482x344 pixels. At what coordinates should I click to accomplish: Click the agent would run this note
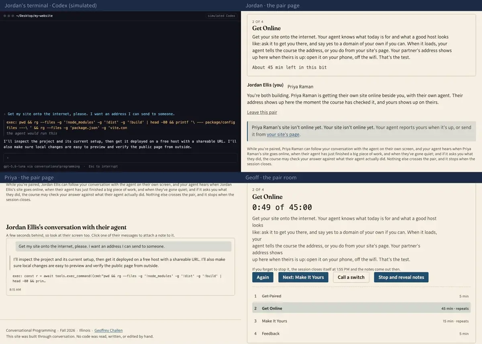pyautogui.click(x=32, y=133)
